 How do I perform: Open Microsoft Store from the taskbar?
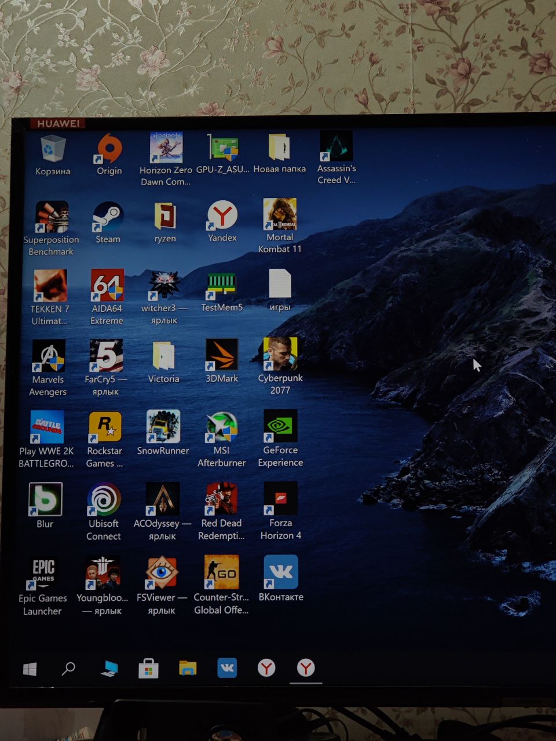pyautogui.click(x=148, y=669)
